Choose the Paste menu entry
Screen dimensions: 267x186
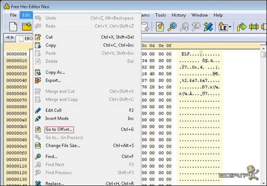click(87, 53)
